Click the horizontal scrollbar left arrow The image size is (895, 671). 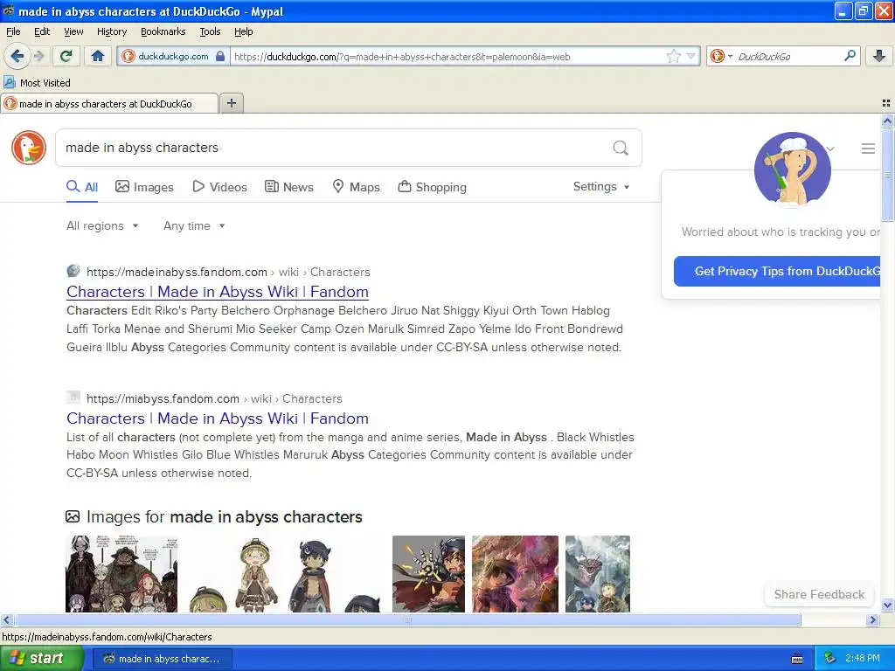click(x=7, y=619)
